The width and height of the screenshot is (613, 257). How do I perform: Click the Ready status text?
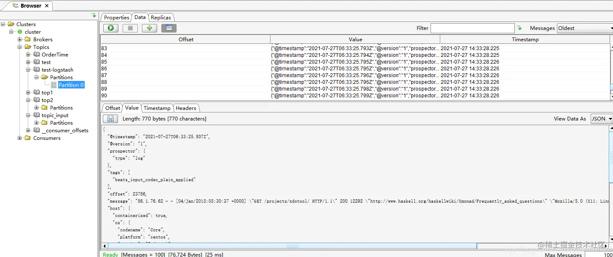(x=110, y=254)
